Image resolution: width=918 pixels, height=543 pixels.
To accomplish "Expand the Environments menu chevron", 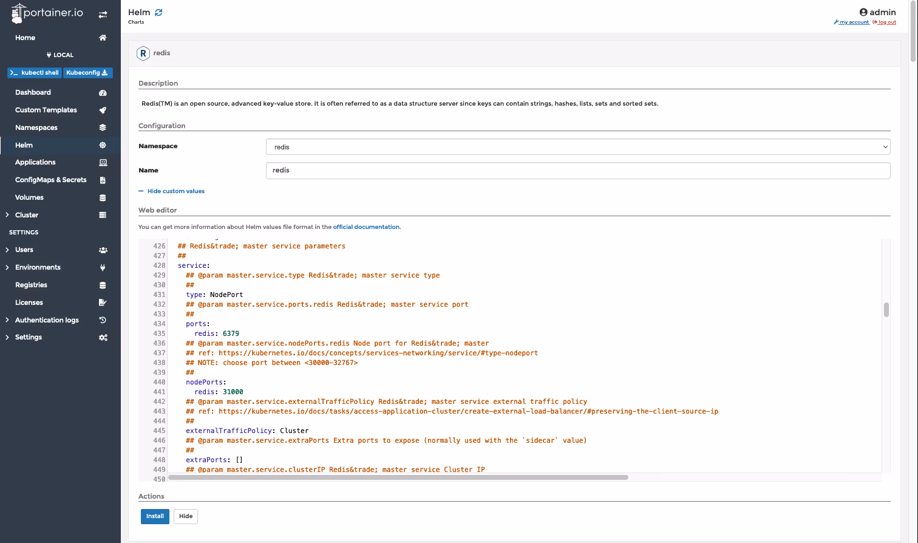I will pyautogui.click(x=7, y=267).
